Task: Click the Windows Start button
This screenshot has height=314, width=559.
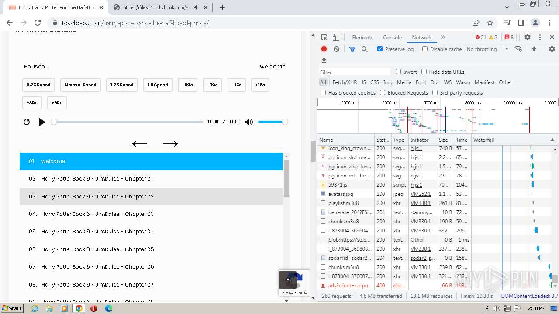Action: pos(12,308)
